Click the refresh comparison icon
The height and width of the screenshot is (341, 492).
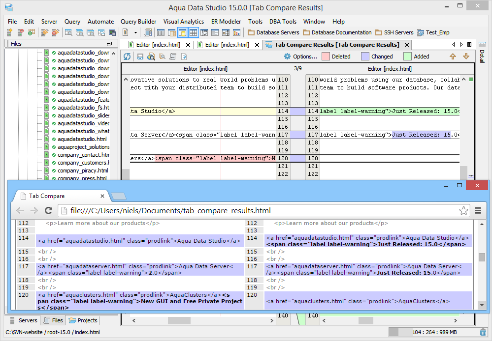tap(128, 57)
